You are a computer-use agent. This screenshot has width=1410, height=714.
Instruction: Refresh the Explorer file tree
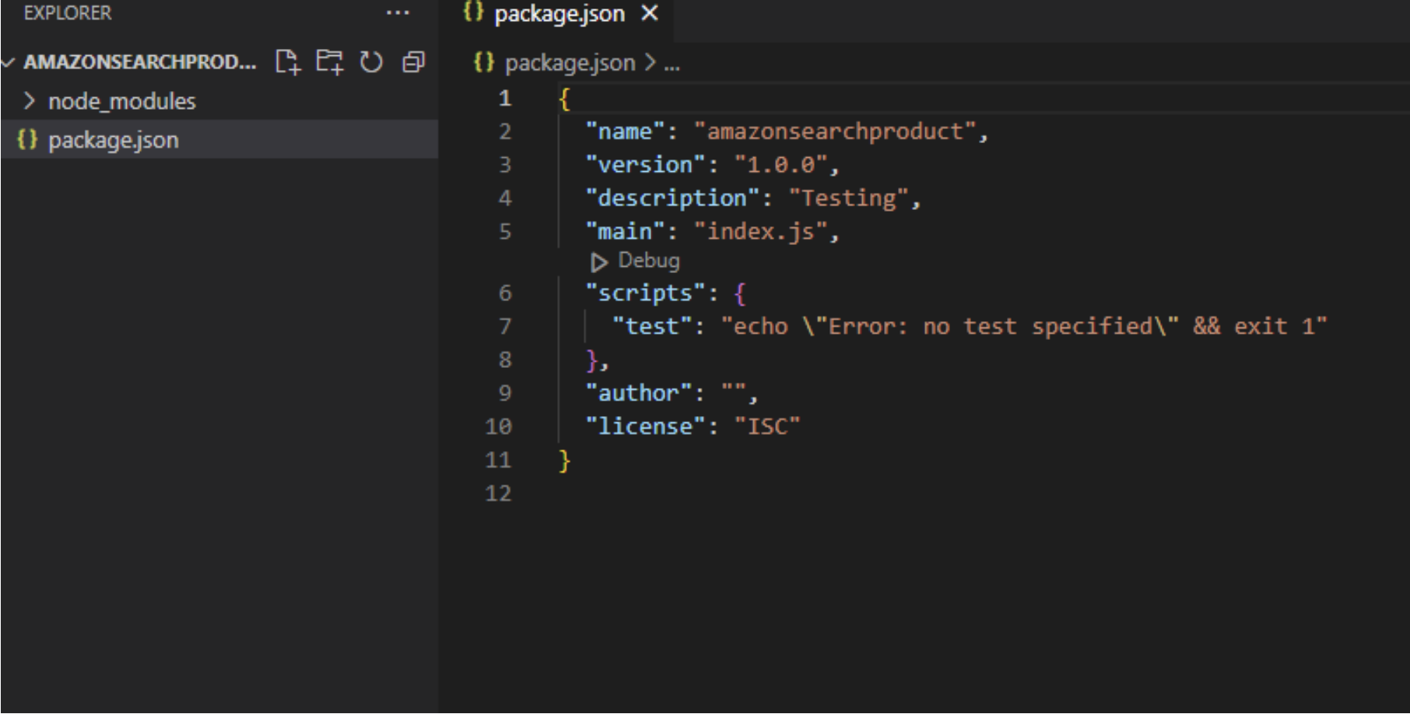(371, 61)
